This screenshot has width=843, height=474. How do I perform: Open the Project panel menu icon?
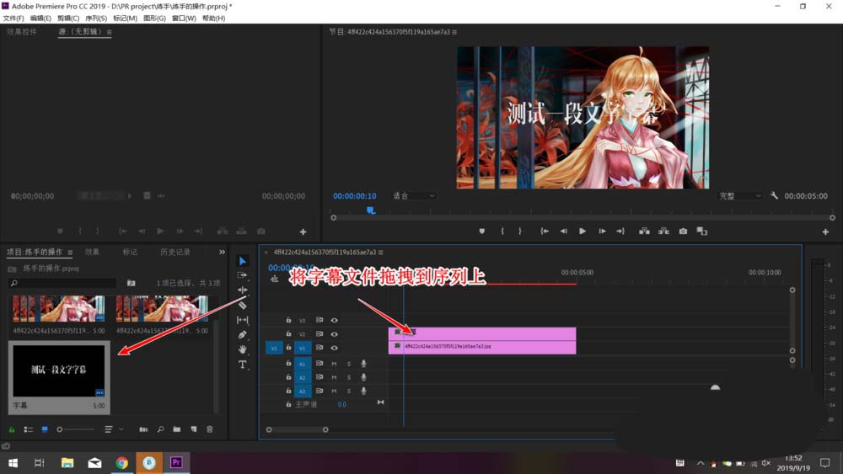70,253
